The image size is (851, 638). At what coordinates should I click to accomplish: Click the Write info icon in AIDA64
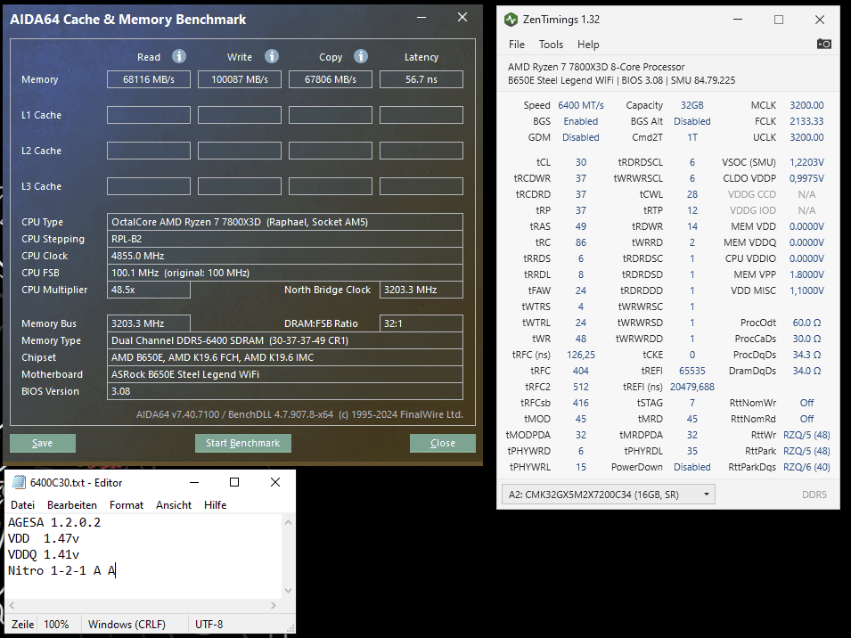272,56
